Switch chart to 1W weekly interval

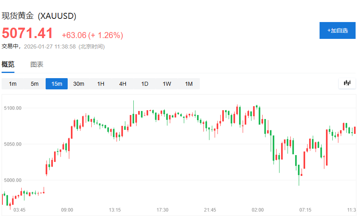click(x=167, y=84)
